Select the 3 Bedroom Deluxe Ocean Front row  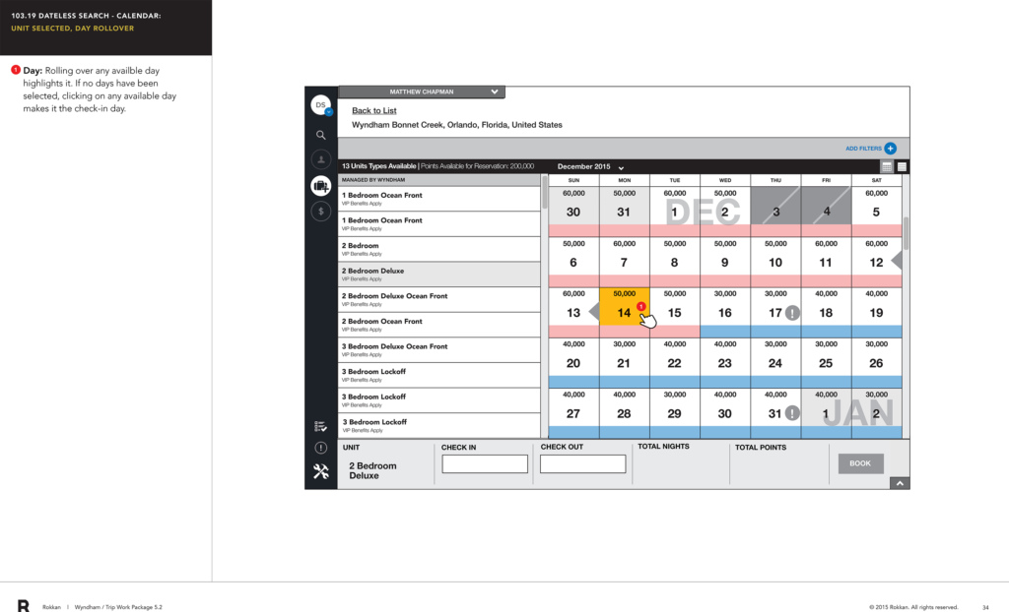tap(438, 350)
